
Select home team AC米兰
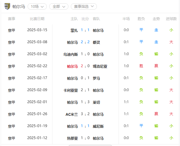[72, 114]
